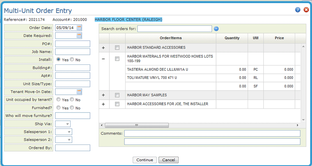Open the Salesperson 1 dropdown
The height and width of the screenshot is (166, 312).
[69, 132]
